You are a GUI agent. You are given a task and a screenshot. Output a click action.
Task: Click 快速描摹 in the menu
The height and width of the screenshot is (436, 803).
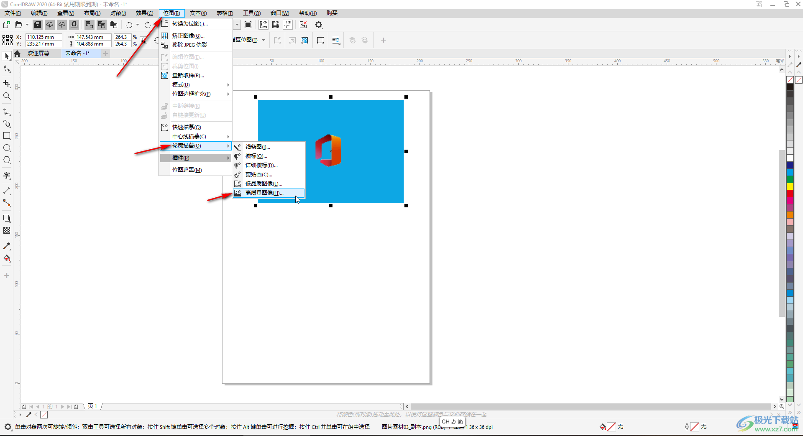tap(195, 127)
